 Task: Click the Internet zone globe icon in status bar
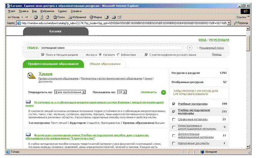click(203, 152)
